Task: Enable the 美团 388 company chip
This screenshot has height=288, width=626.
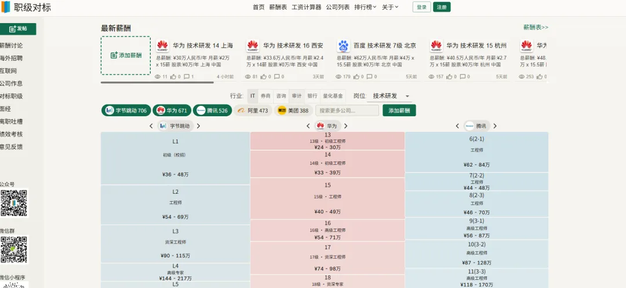Action: [x=293, y=110]
